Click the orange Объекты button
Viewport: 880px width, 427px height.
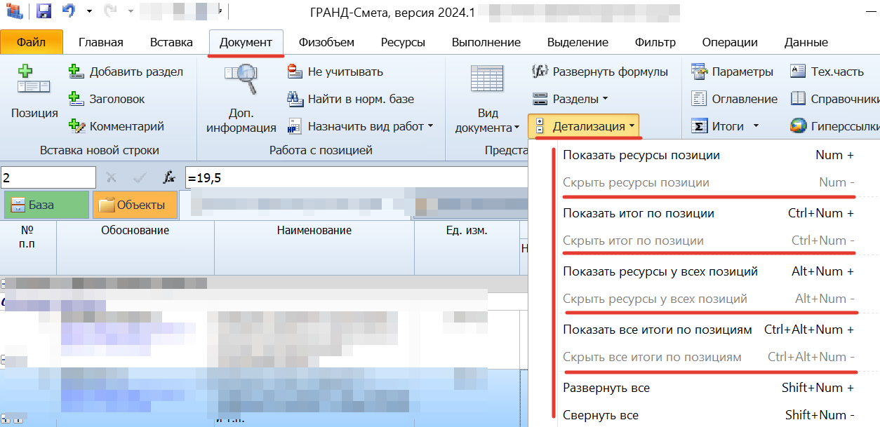[135, 205]
